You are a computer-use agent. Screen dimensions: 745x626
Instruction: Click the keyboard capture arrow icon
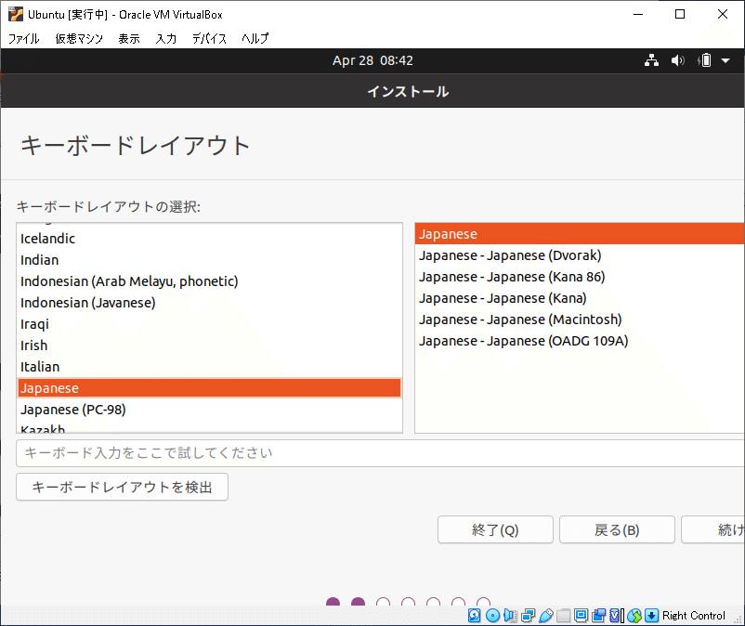coord(651,616)
